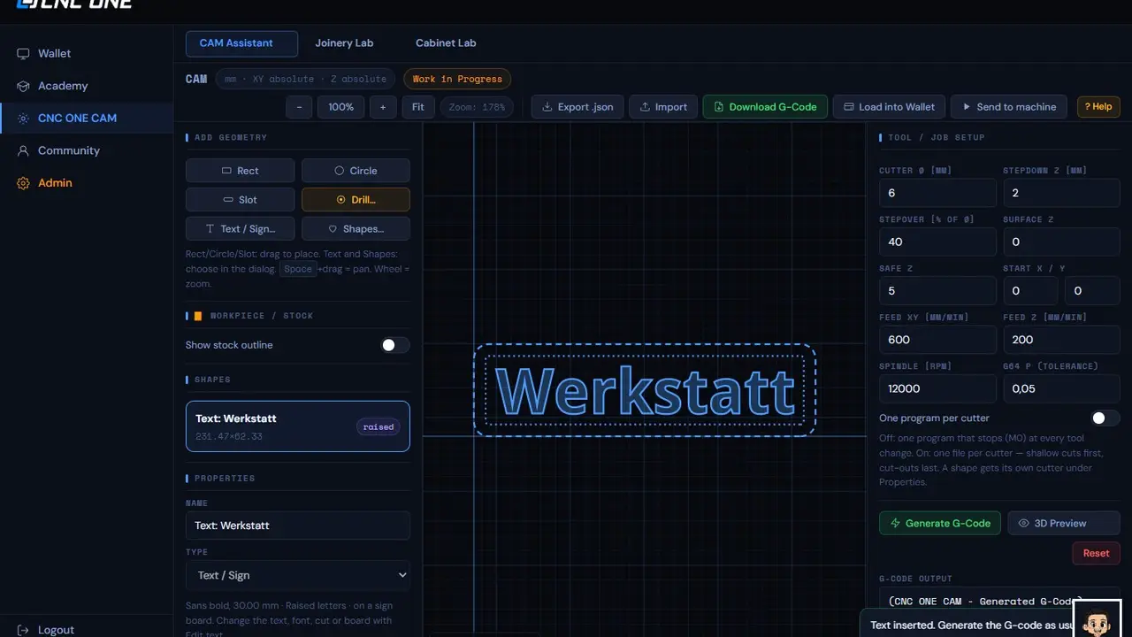Switch to the Cabinet Lab tab
The image size is (1132, 637).
click(x=446, y=42)
